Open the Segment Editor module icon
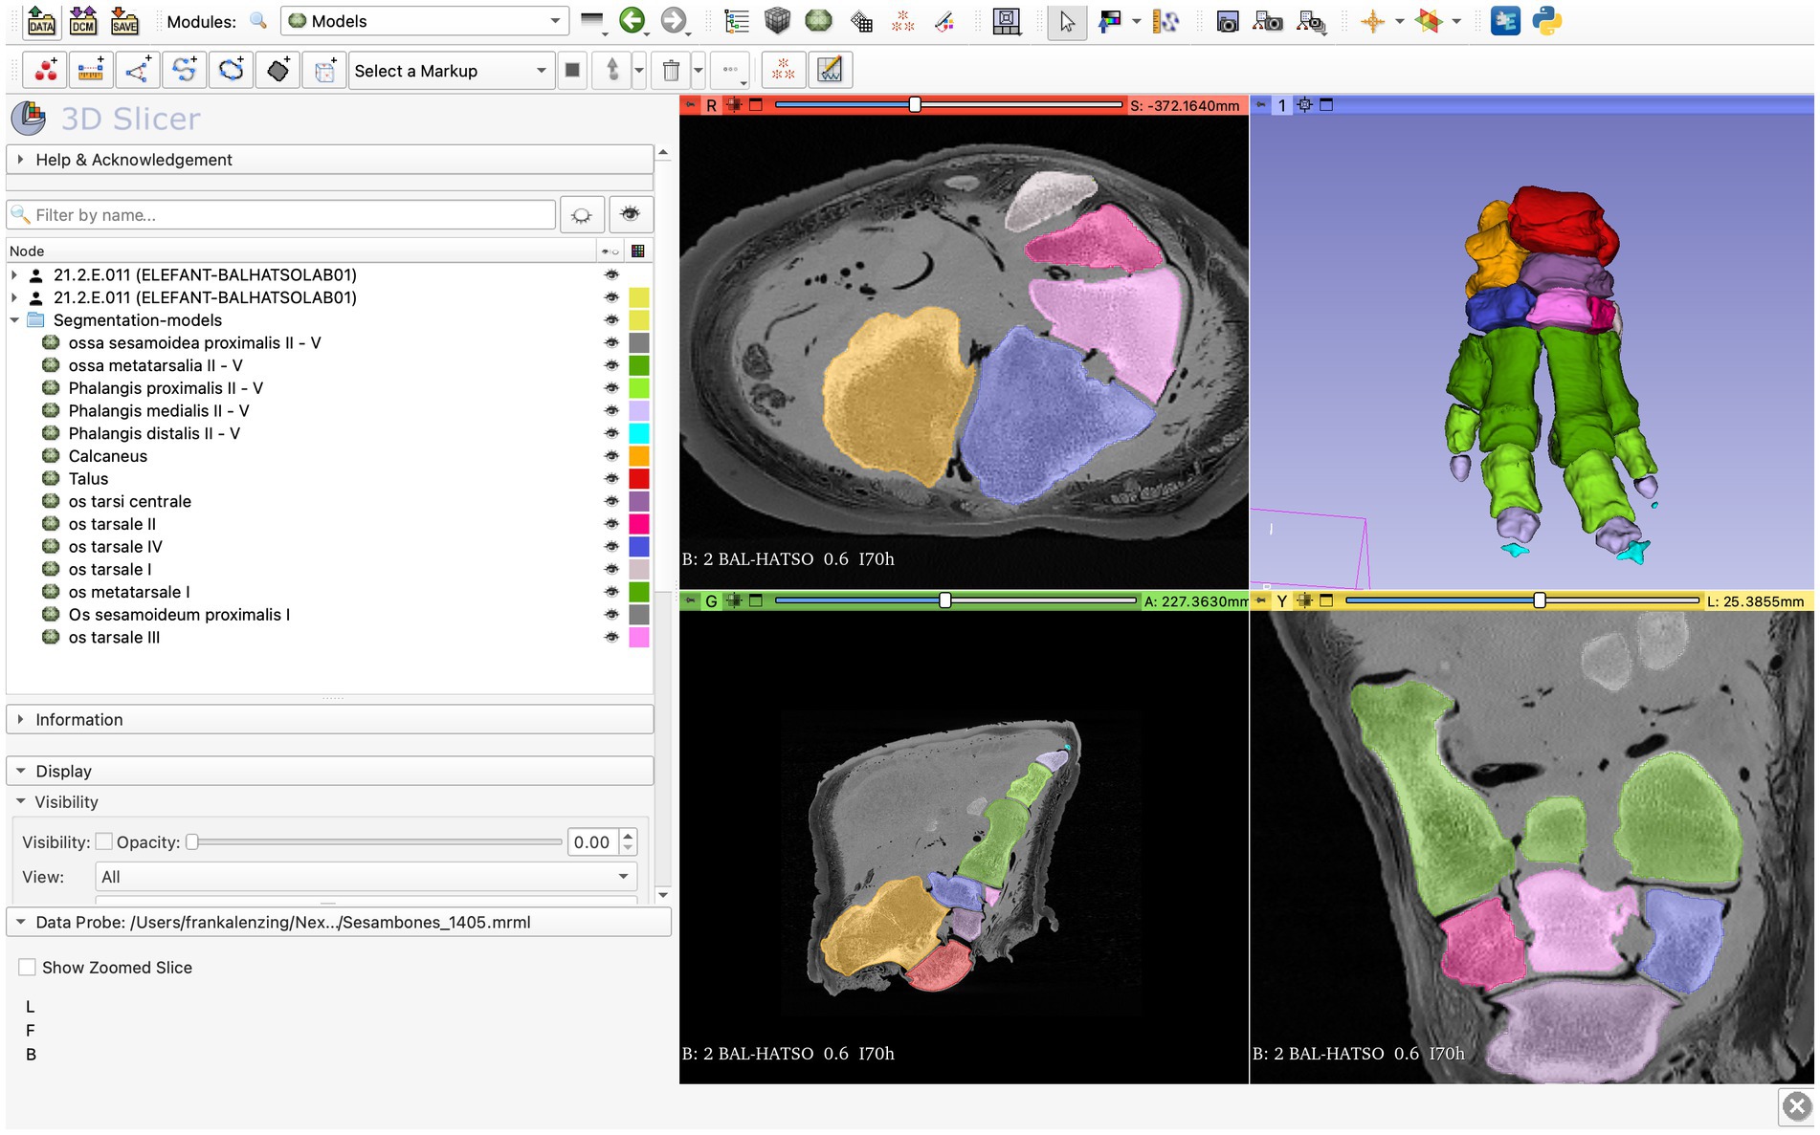Image resolution: width=1820 pixels, height=1135 pixels. pos(943,21)
